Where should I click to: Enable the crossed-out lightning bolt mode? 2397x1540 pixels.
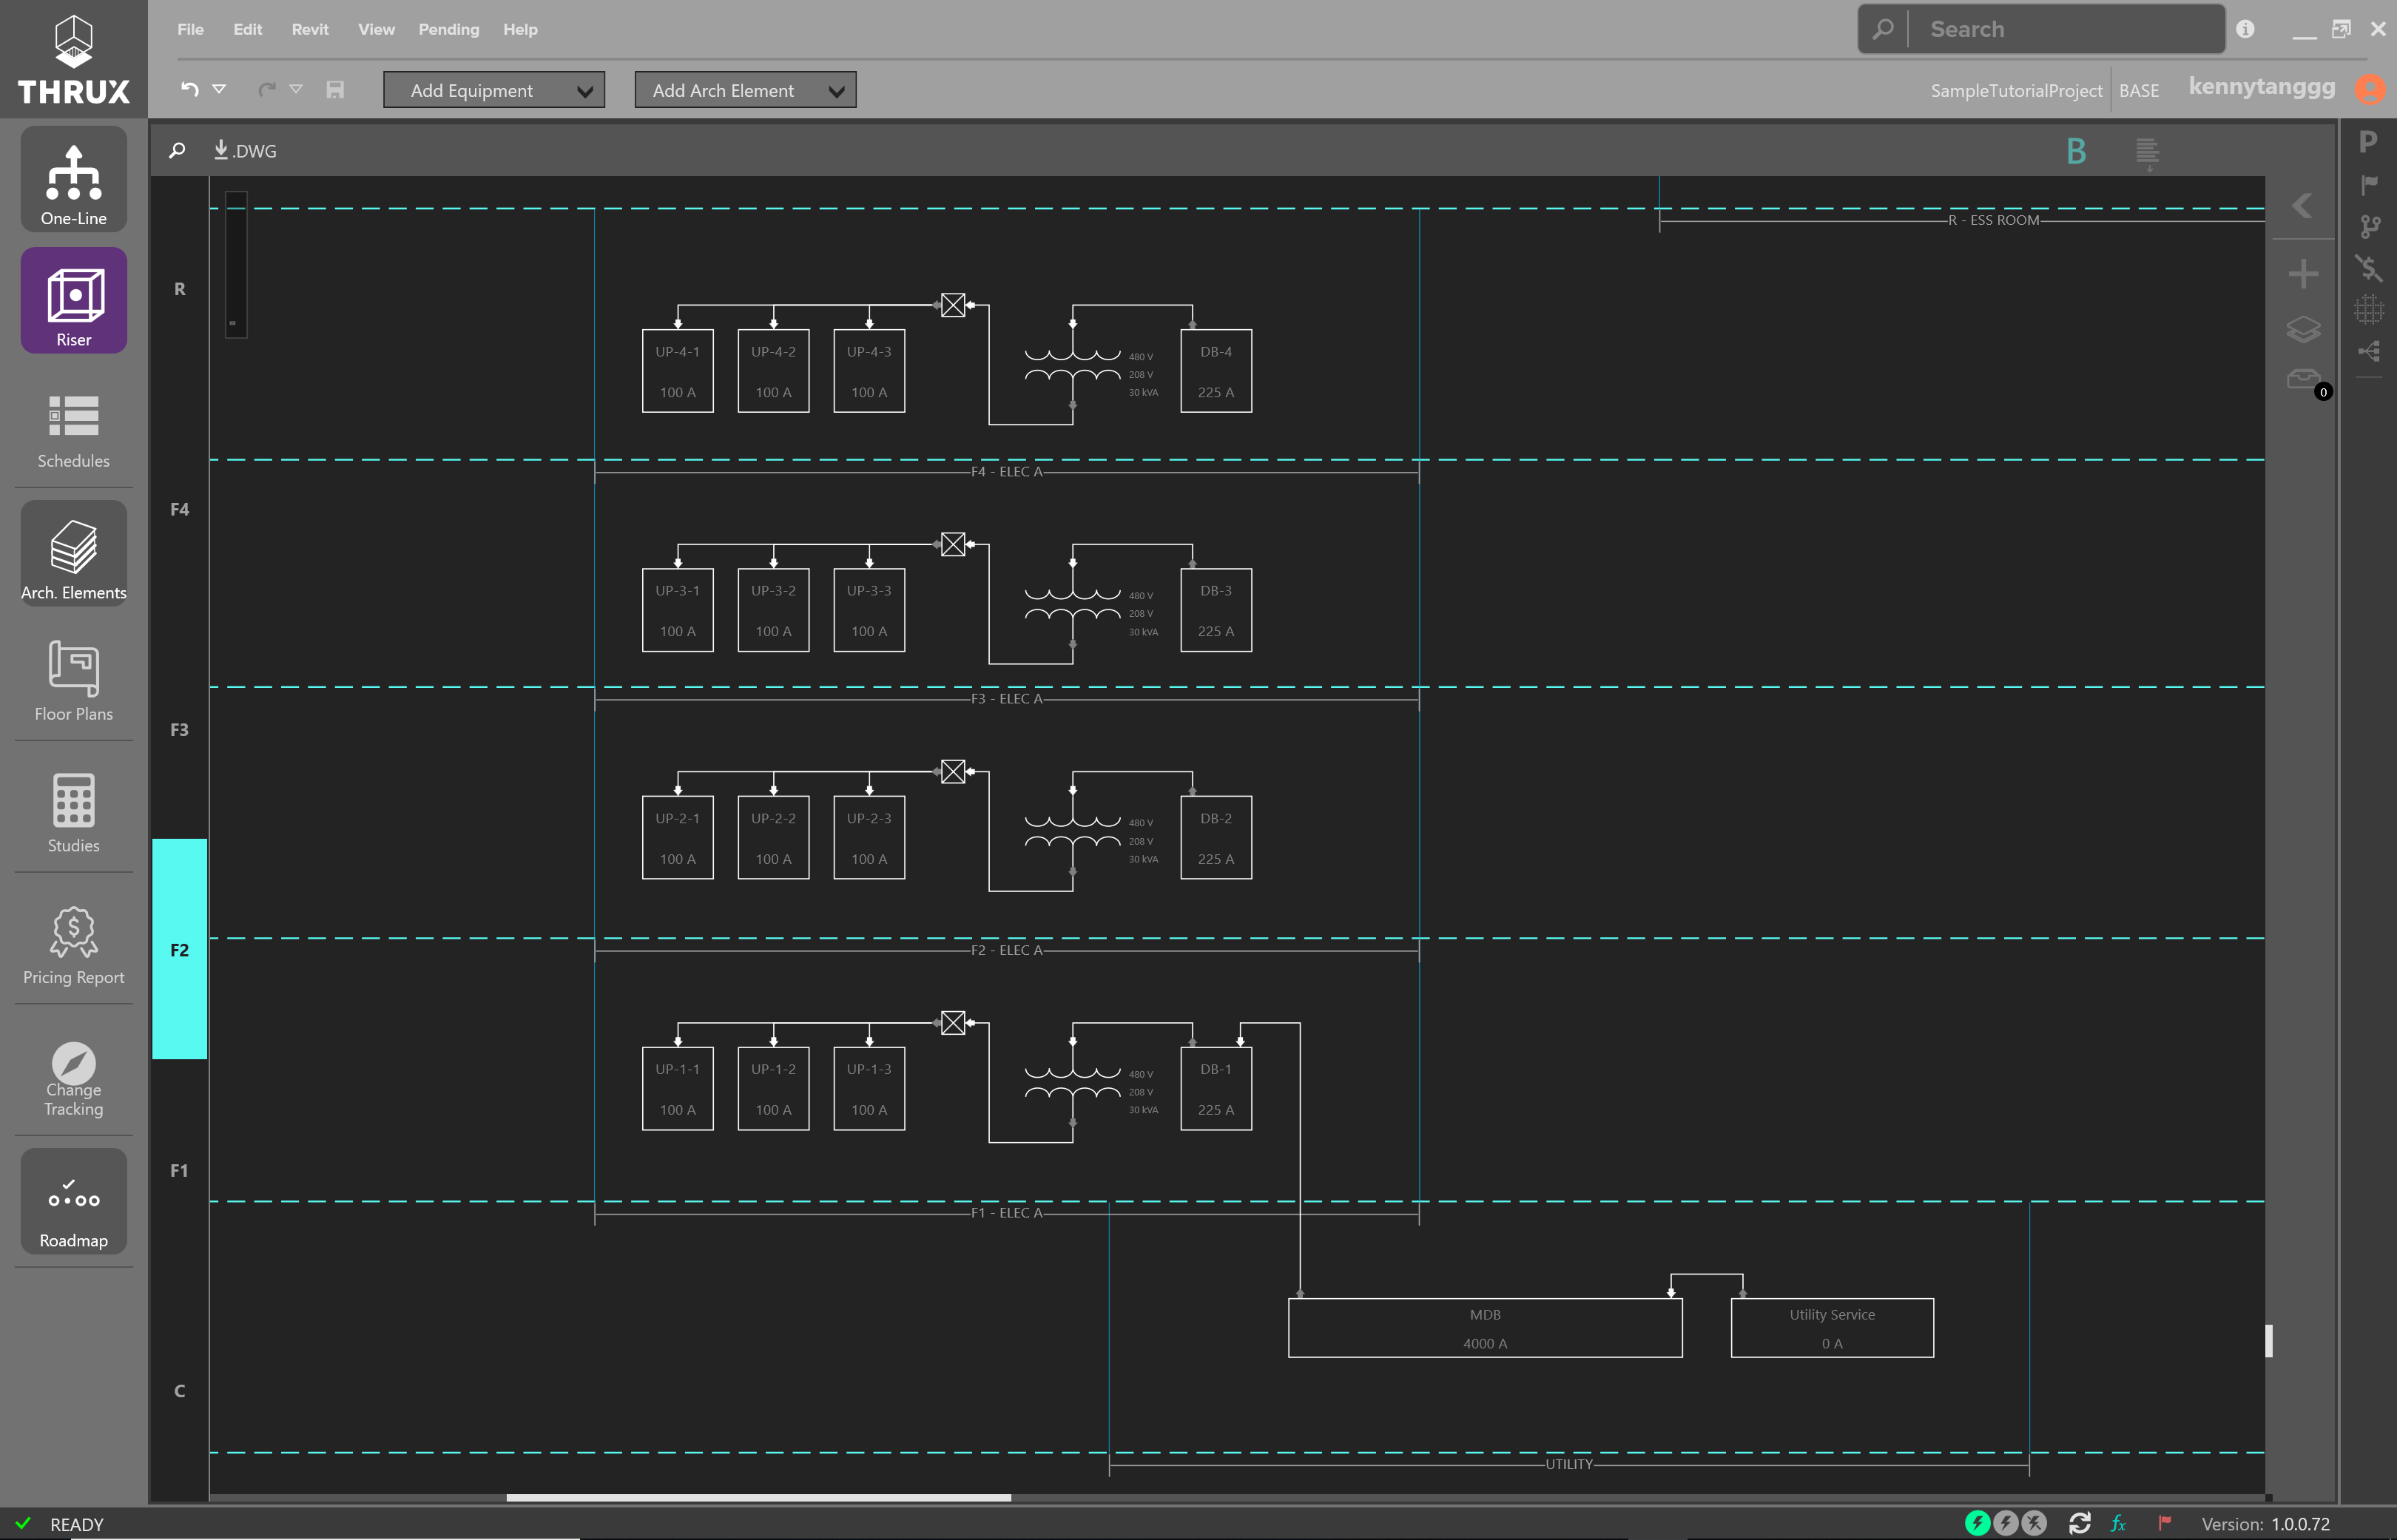2034,1523
